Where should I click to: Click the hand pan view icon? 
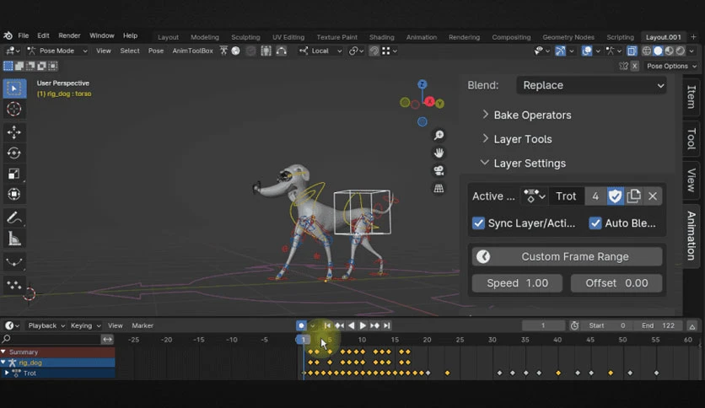pos(439,153)
